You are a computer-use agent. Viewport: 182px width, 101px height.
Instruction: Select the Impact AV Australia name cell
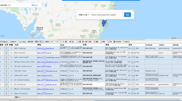pyautogui.click(x=26, y=93)
